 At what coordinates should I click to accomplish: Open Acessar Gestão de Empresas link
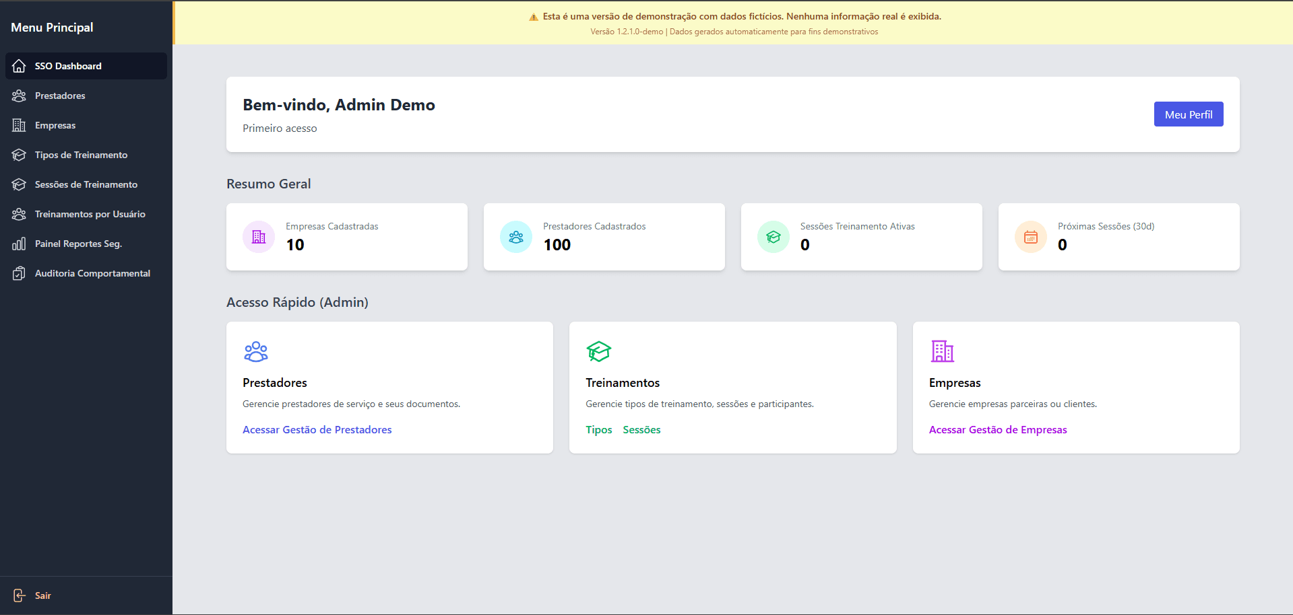click(x=998, y=429)
